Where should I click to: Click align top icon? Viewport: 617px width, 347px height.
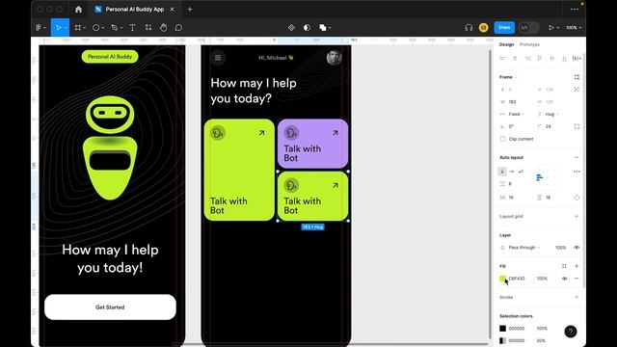540,58
